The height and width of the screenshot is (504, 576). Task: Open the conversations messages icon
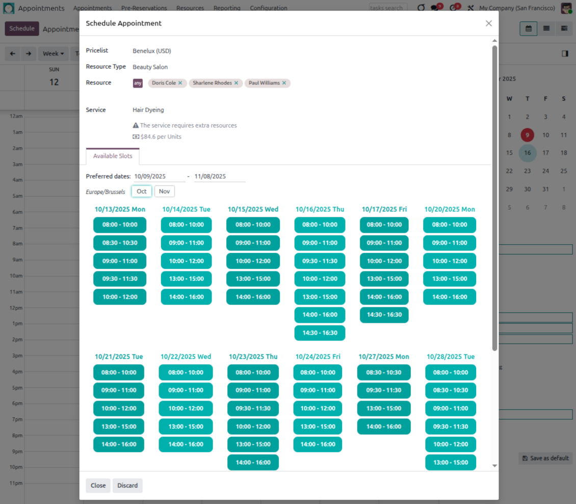coord(434,8)
